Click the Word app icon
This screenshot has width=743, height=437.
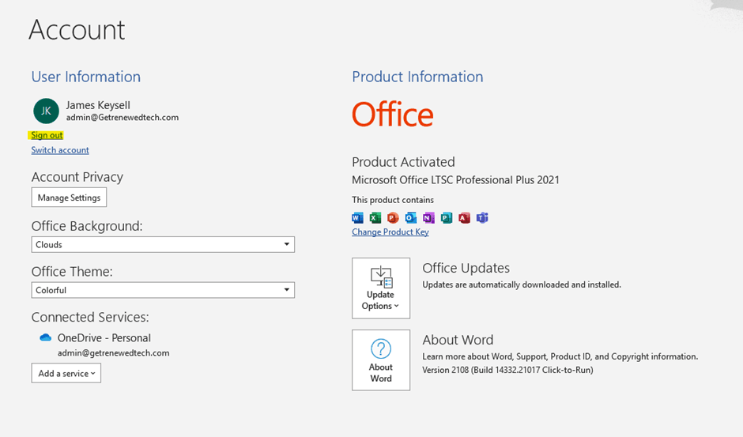[x=357, y=218]
